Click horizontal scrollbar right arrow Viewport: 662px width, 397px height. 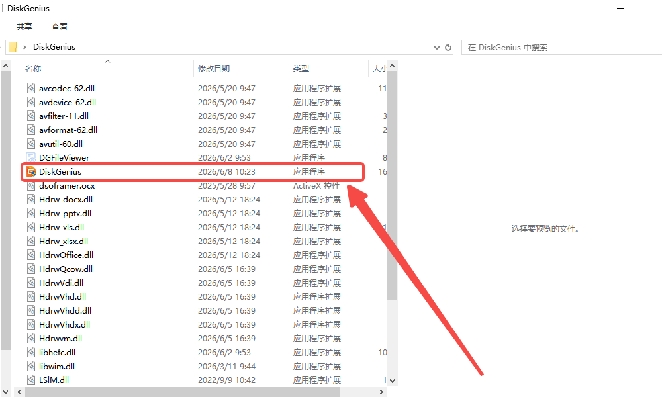pyautogui.click(x=381, y=392)
